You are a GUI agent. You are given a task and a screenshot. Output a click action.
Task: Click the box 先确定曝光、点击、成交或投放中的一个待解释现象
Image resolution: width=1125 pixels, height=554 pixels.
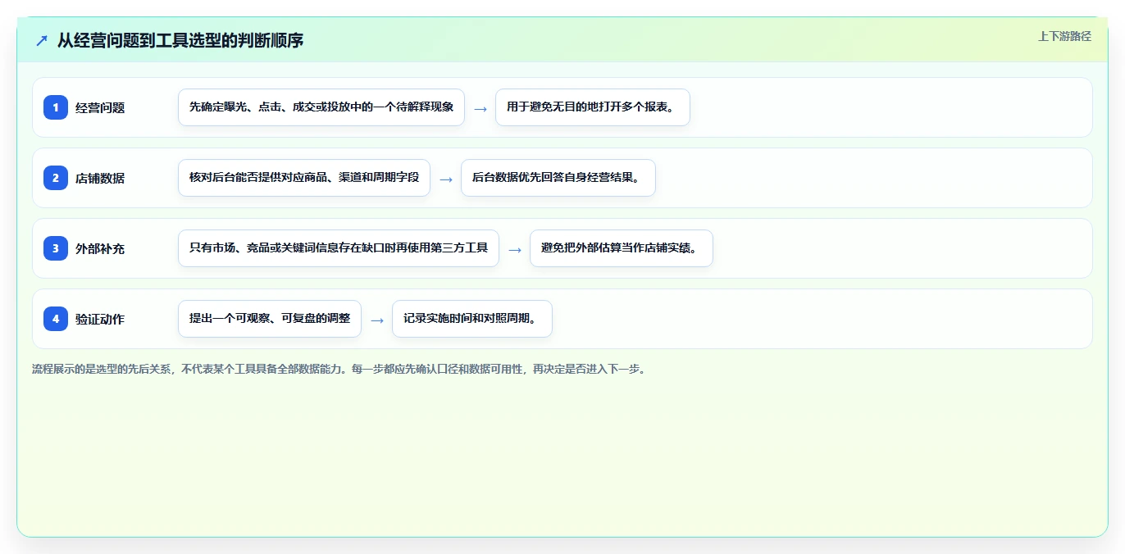[321, 107]
